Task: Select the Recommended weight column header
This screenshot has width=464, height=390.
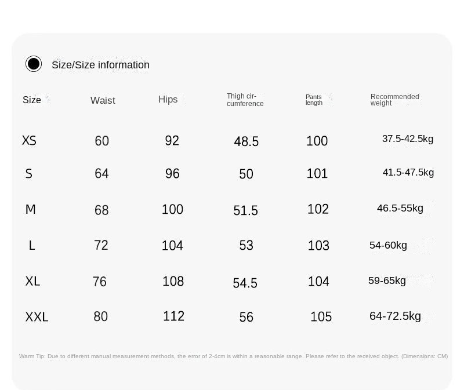Action: (x=394, y=100)
